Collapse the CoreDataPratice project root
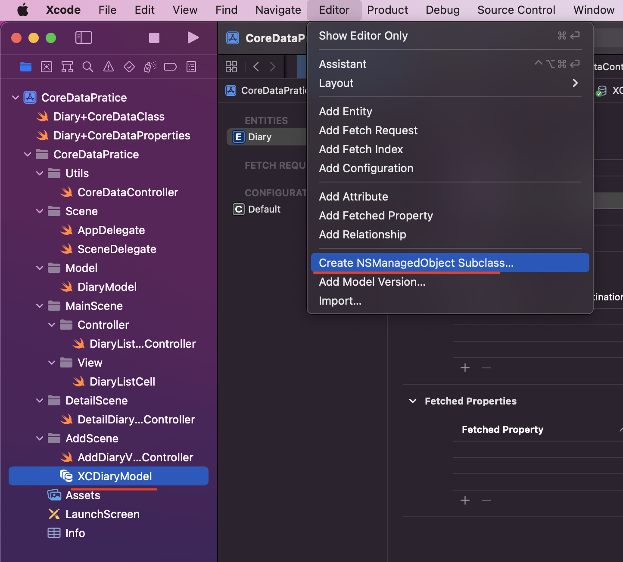This screenshot has height=562, width=623. coord(16,98)
